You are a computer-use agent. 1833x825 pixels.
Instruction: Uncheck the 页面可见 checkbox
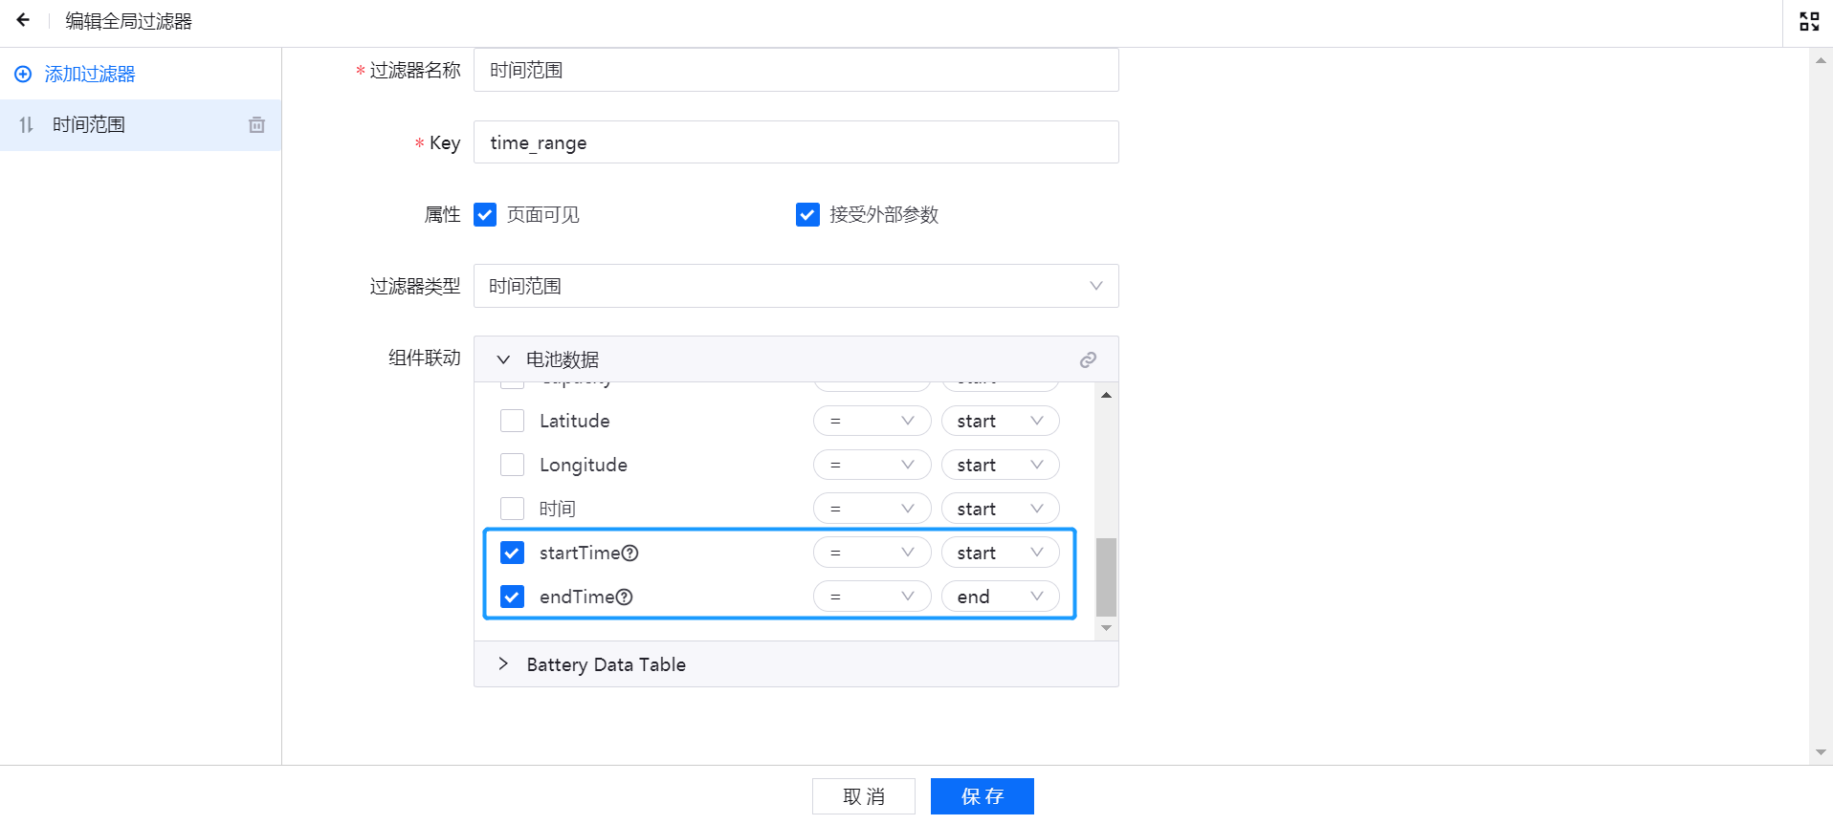[485, 215]
